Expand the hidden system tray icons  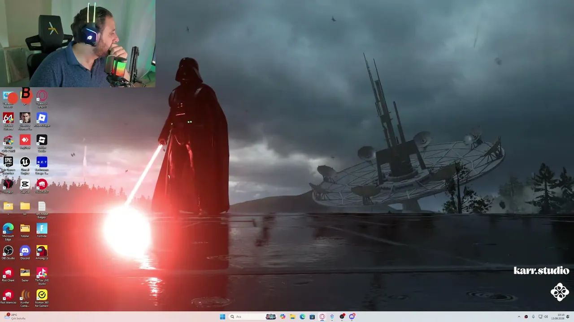pos(519,317)
